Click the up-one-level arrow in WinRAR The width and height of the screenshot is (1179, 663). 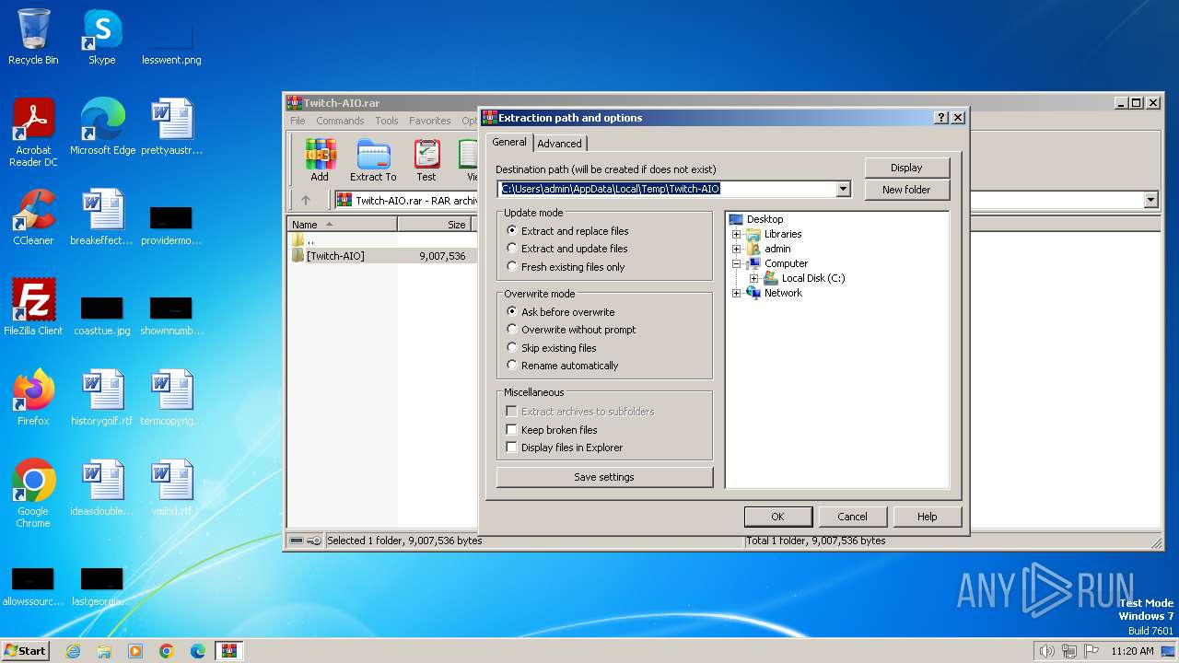(306, 200)
